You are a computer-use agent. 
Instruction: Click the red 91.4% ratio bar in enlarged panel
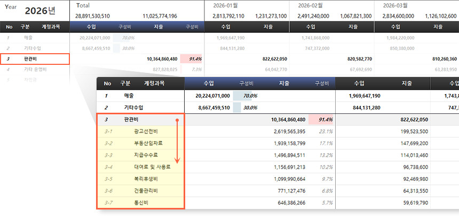pyautogui.click(x=322, y=120)
